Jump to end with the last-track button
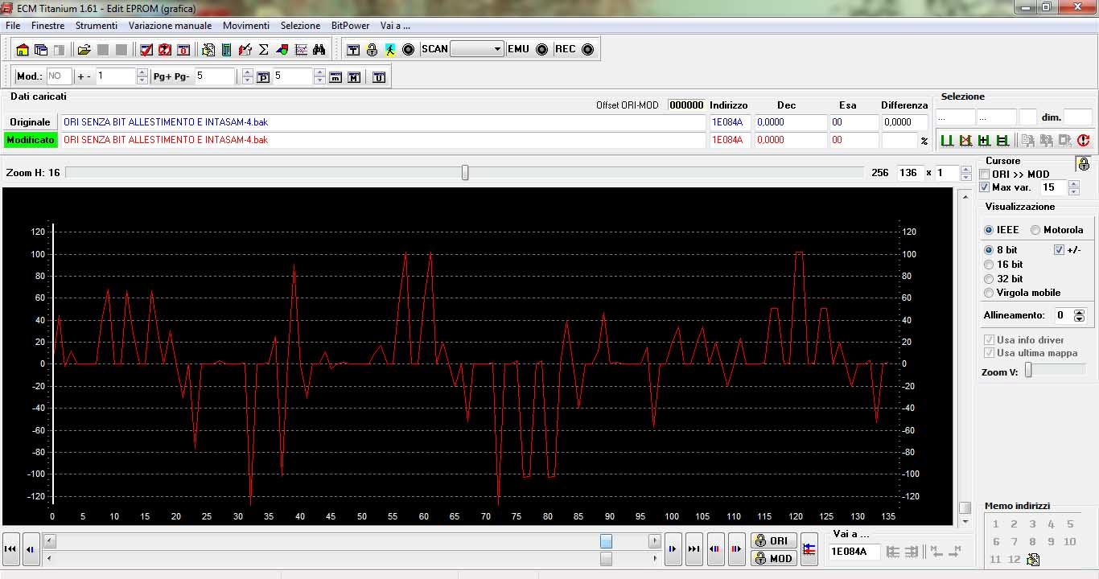Screen dimensions: 1099x579 click(x=694, y=549)
